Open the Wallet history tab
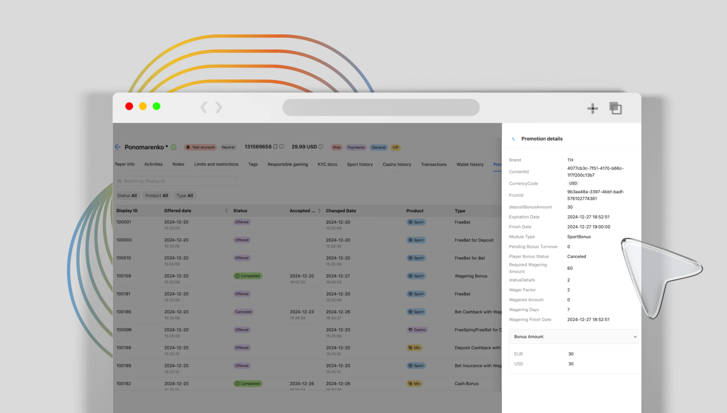The image size is (727, 413). 469,164
